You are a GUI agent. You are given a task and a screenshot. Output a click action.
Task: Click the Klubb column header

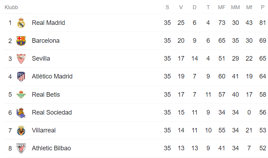point(11,7)
